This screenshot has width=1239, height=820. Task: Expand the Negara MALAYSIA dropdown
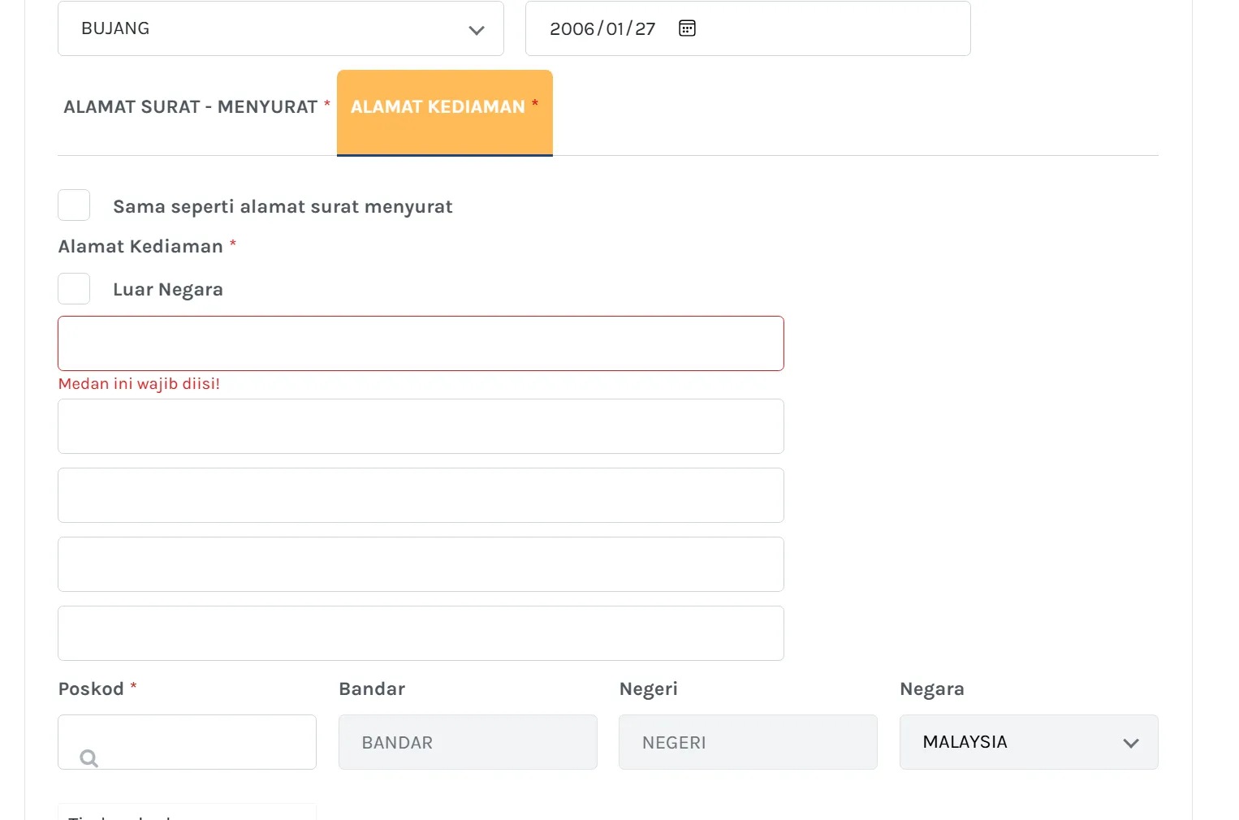tap(1029, 742)
